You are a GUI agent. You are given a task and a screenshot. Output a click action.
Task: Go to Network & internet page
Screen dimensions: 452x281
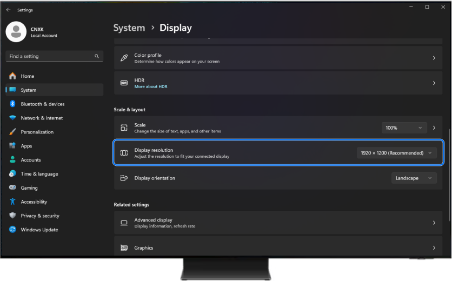tap(42, 118)
